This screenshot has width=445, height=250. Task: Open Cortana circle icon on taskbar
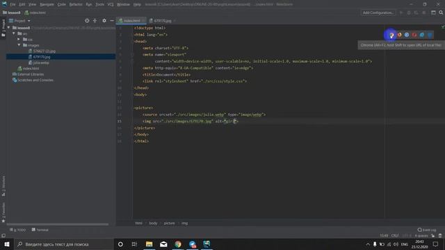pos(120,244)
